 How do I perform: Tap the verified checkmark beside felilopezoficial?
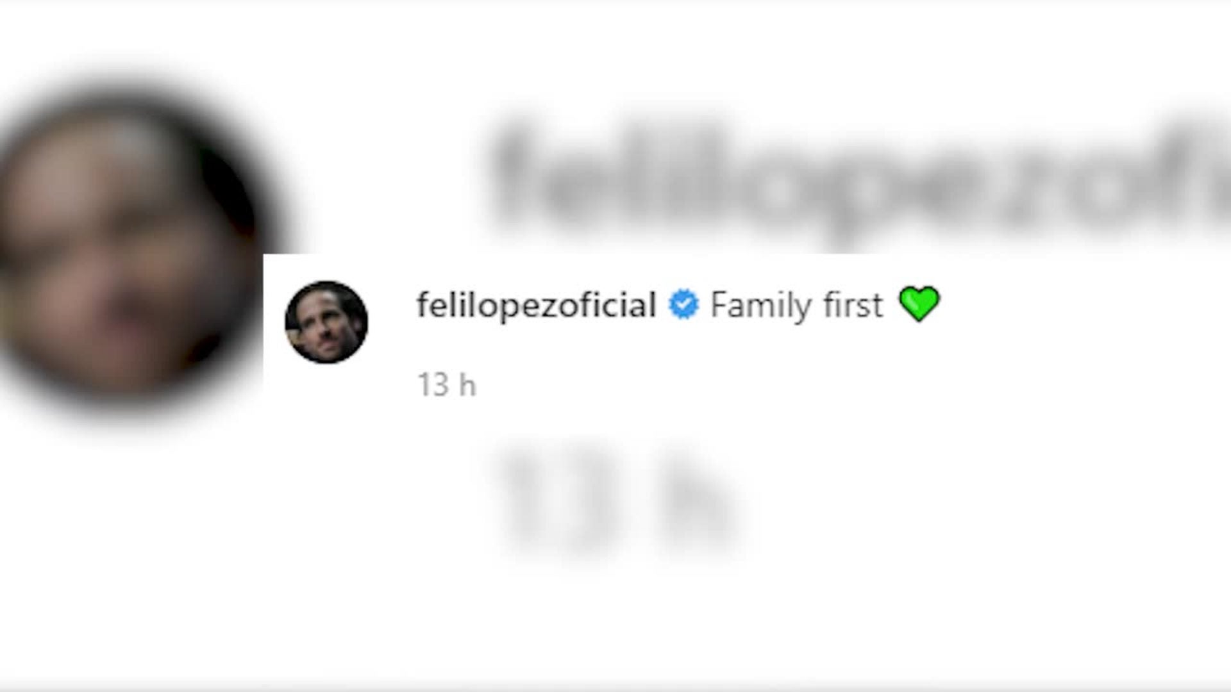683,304
